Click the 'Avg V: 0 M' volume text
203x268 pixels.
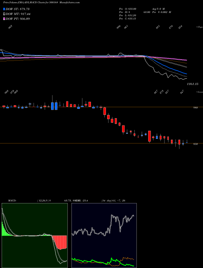158,9
